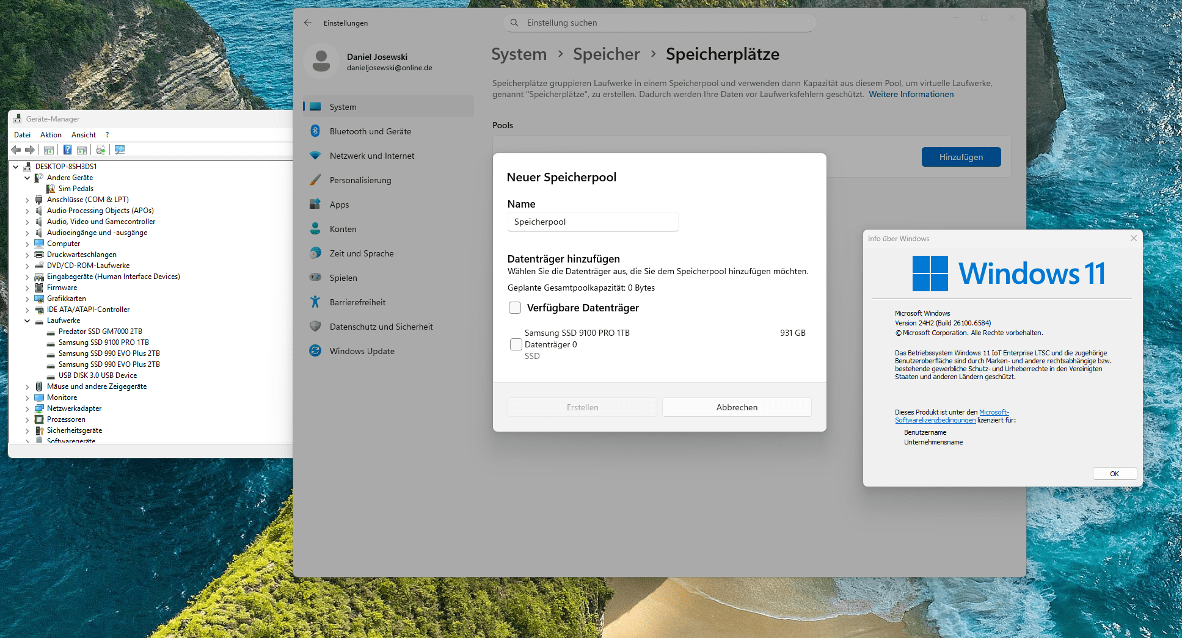Expand the Prozessoren node
Image resolution: width=1182 pixels, height=638 pixels.
click(27, 419)
